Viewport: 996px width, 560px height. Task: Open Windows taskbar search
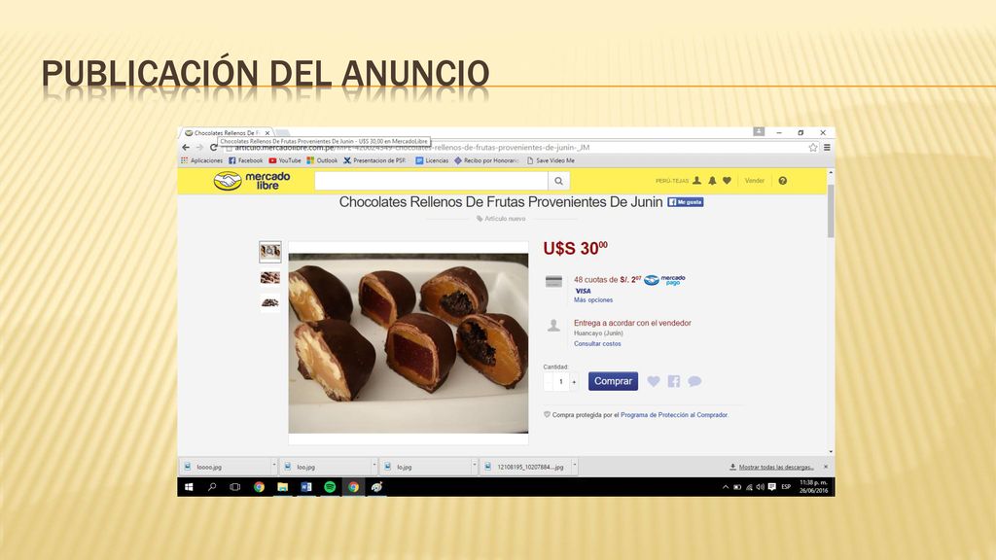pos(212,487)
